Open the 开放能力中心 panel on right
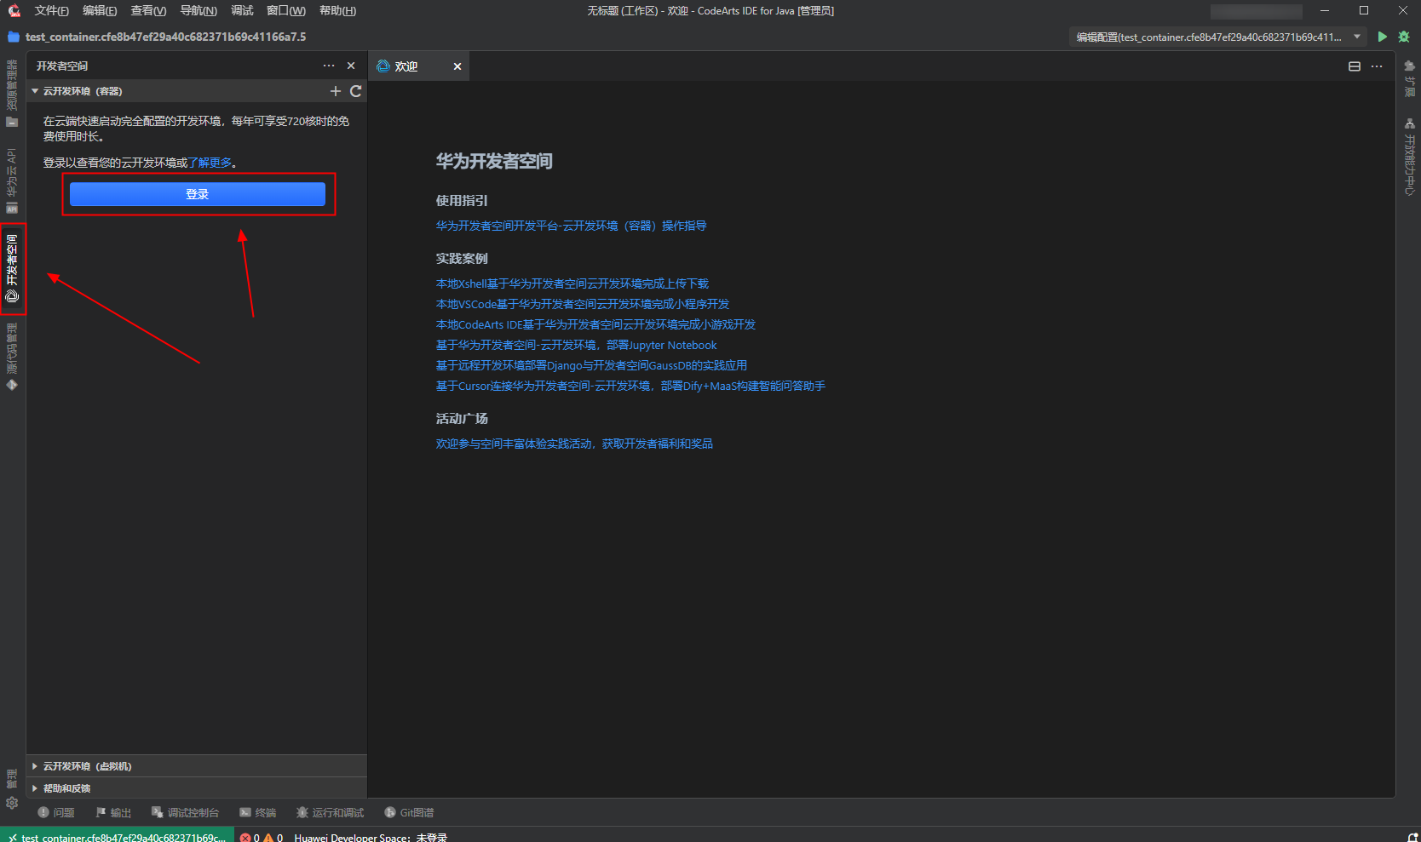 pos(1409,157)
